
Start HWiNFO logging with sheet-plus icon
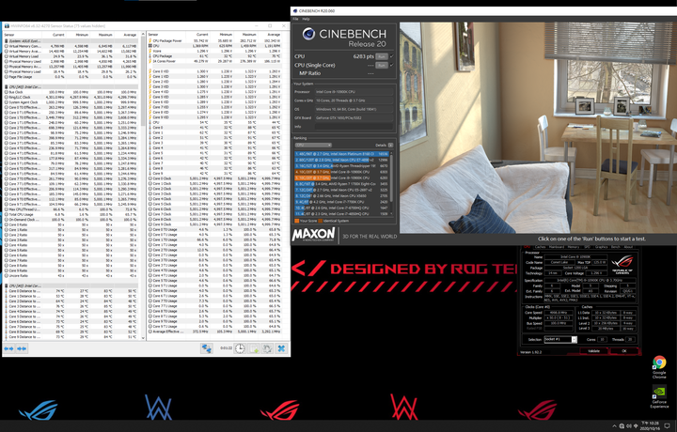254,348
